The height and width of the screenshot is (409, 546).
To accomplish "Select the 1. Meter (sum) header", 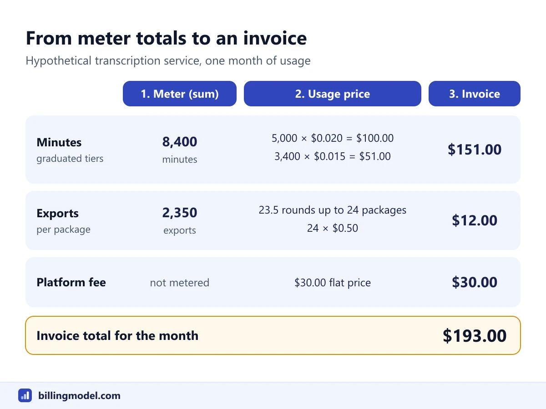I will click(180, 94).
